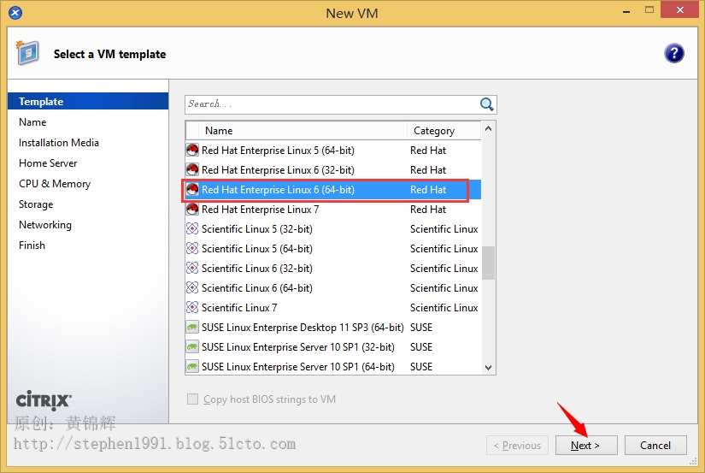Select Scientific Linux 7 template
The image size is (705, 473).
pyautogui.click(x=333, y=307)
